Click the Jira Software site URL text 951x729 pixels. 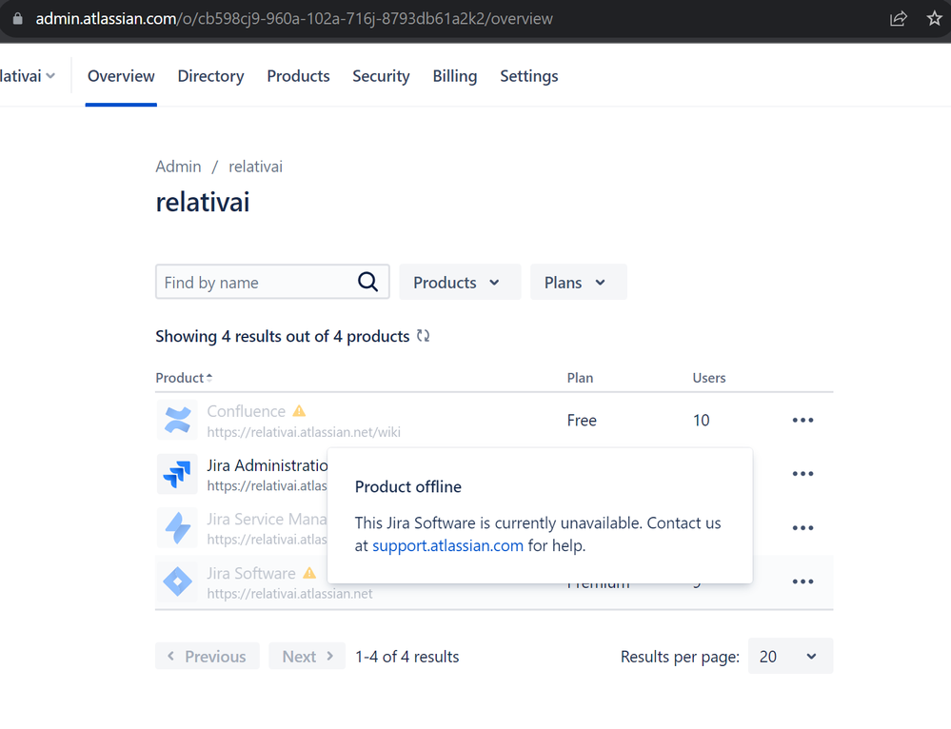pyautogui.click(x=289, y=593)
